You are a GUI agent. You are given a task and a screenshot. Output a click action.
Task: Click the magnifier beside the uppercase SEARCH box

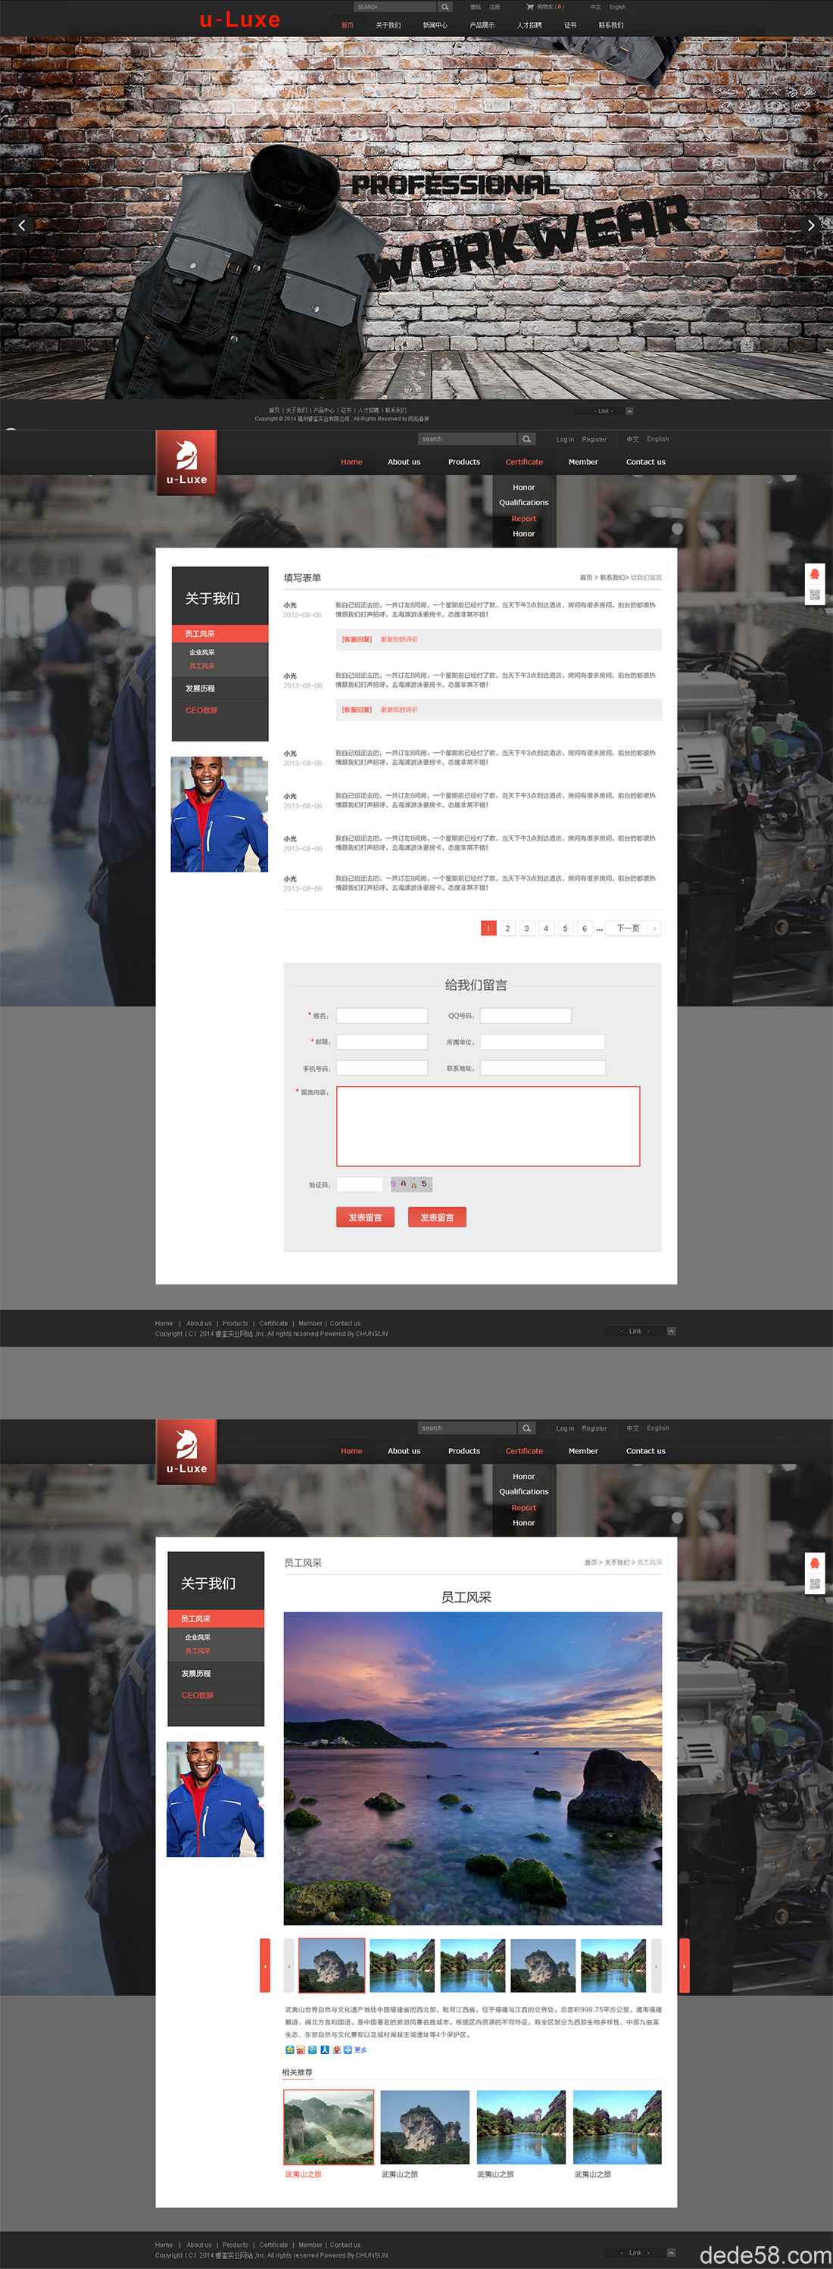tap(445, 7)
